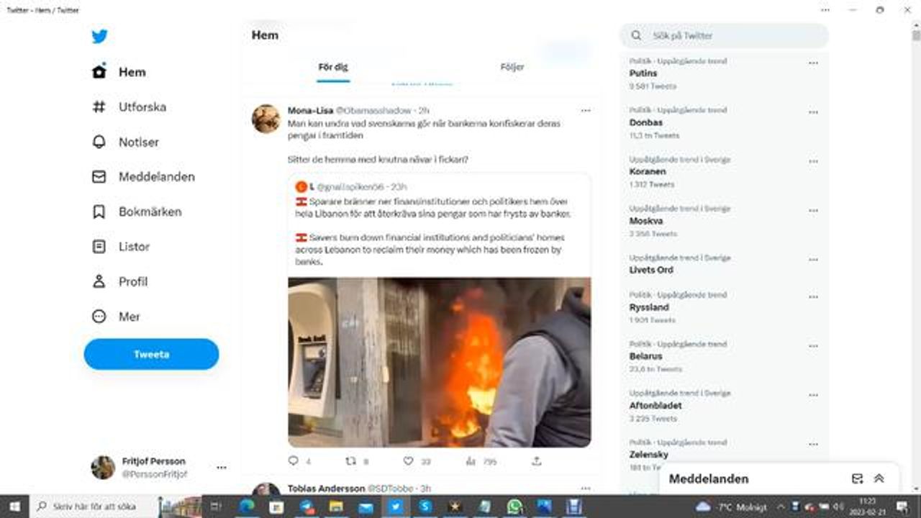Open the three-dot menu on Mona-Lisa's tweet
This screenshot has width=921, height=518.
586,111
